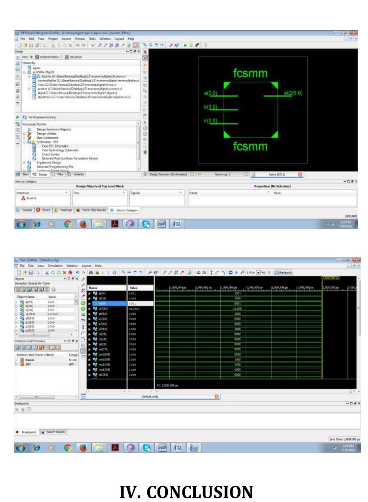The width and height of the screenshot is (368, 502).
Task: Click binoculars Find icon in ISim toolbar
Action: pos(91,272)
